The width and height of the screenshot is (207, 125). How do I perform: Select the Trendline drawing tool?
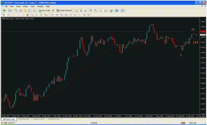(x=23, y=15)
